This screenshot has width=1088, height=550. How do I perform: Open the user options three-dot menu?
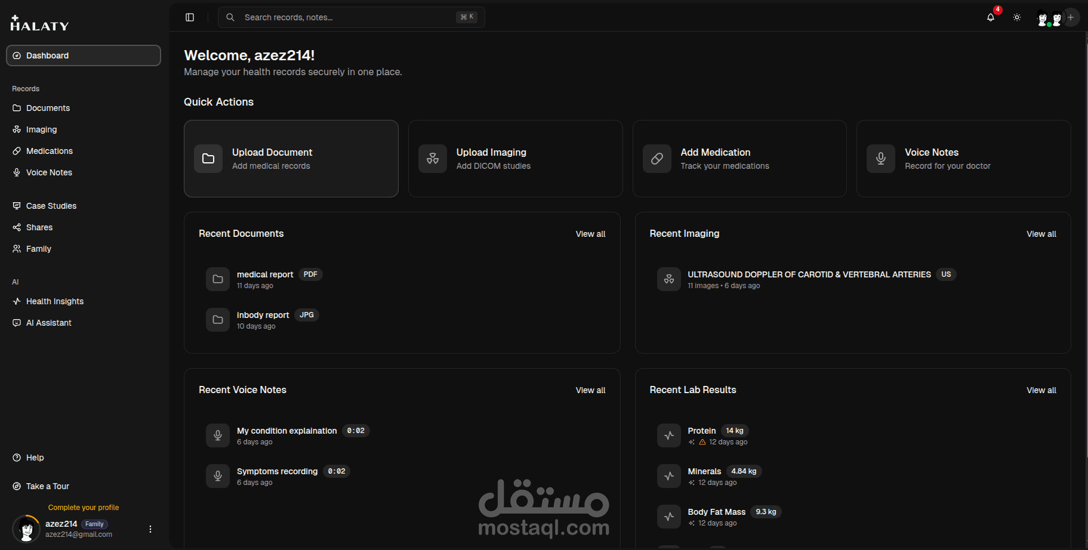pyautogui.click(x=150, y=529)
